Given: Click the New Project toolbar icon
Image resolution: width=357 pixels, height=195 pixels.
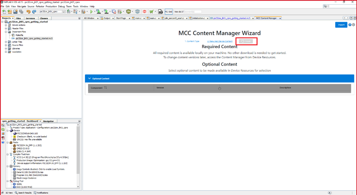Looking at the screenshot, I should point(4,12).
